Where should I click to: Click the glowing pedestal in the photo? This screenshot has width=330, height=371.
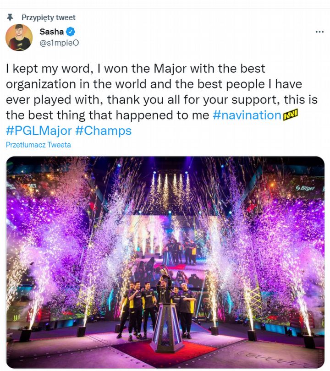pyautogui.click(x=167, y=327)
